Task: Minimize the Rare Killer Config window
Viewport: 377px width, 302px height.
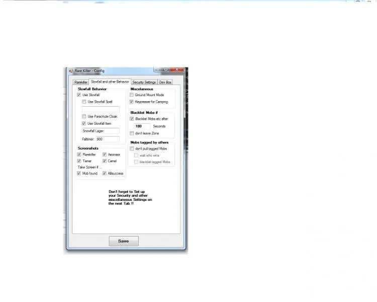Action: click(158, 70)
